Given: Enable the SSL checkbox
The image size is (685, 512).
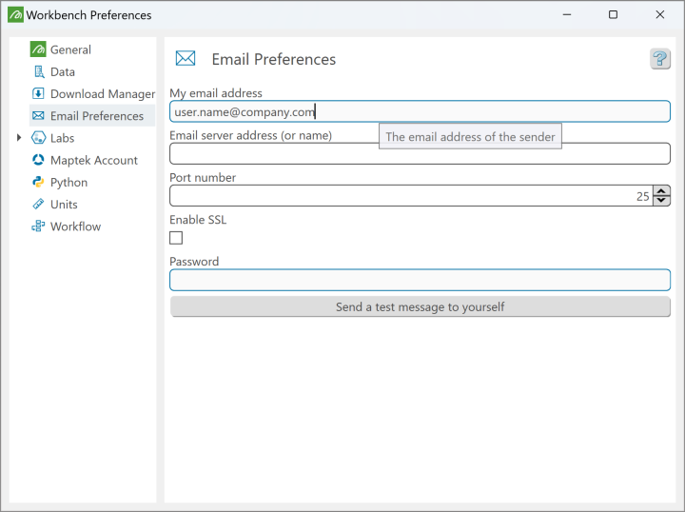Looking at the screenshot, I should click(176, 238).
